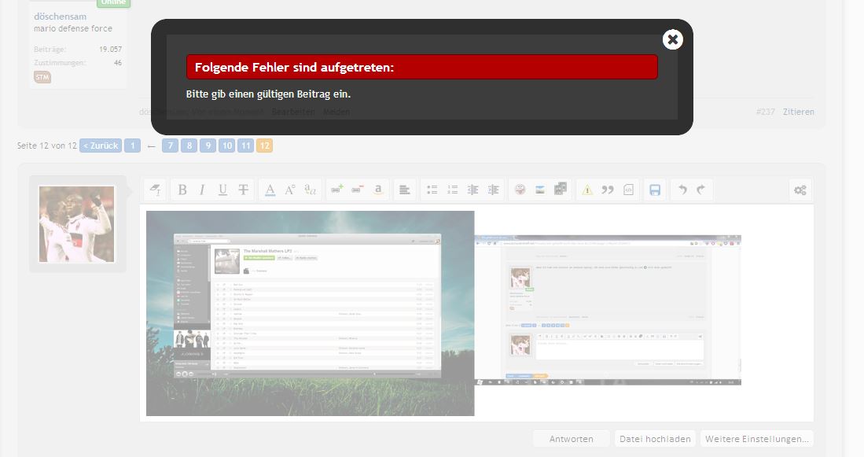This screenshot has width=864, height=457.
Task: Go to page 9
Action: [208, 146]
